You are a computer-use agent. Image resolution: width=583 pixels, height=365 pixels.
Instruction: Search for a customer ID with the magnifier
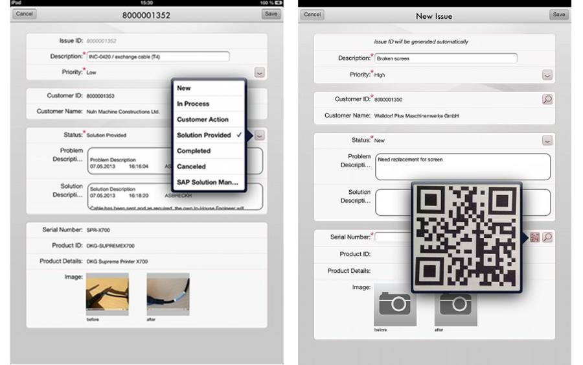point(547,99)
